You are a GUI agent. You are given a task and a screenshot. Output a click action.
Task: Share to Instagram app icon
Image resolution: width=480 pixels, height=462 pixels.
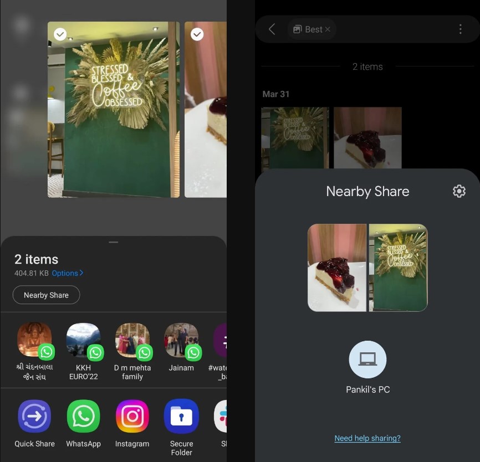pyautogui.click(x=132, y=416)
